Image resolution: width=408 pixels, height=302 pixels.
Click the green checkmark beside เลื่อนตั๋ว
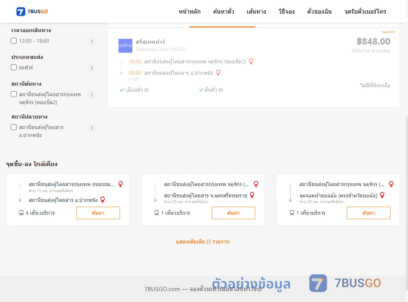(x=122, y=90)
